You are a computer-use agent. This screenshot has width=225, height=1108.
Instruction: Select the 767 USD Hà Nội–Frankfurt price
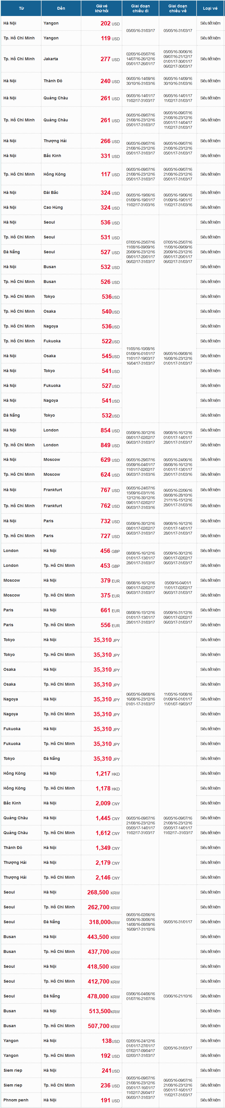click(x=110, y=490)
